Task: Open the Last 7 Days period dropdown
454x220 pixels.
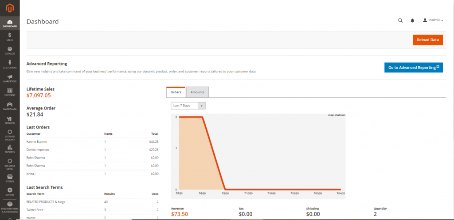Action: pyautogui.click(x=188, y=106)
